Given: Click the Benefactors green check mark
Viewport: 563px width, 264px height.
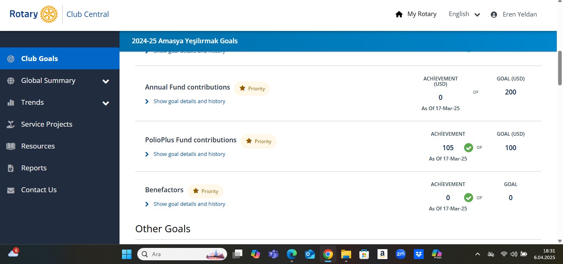Looking at the screenshot, I should [468, 198].
